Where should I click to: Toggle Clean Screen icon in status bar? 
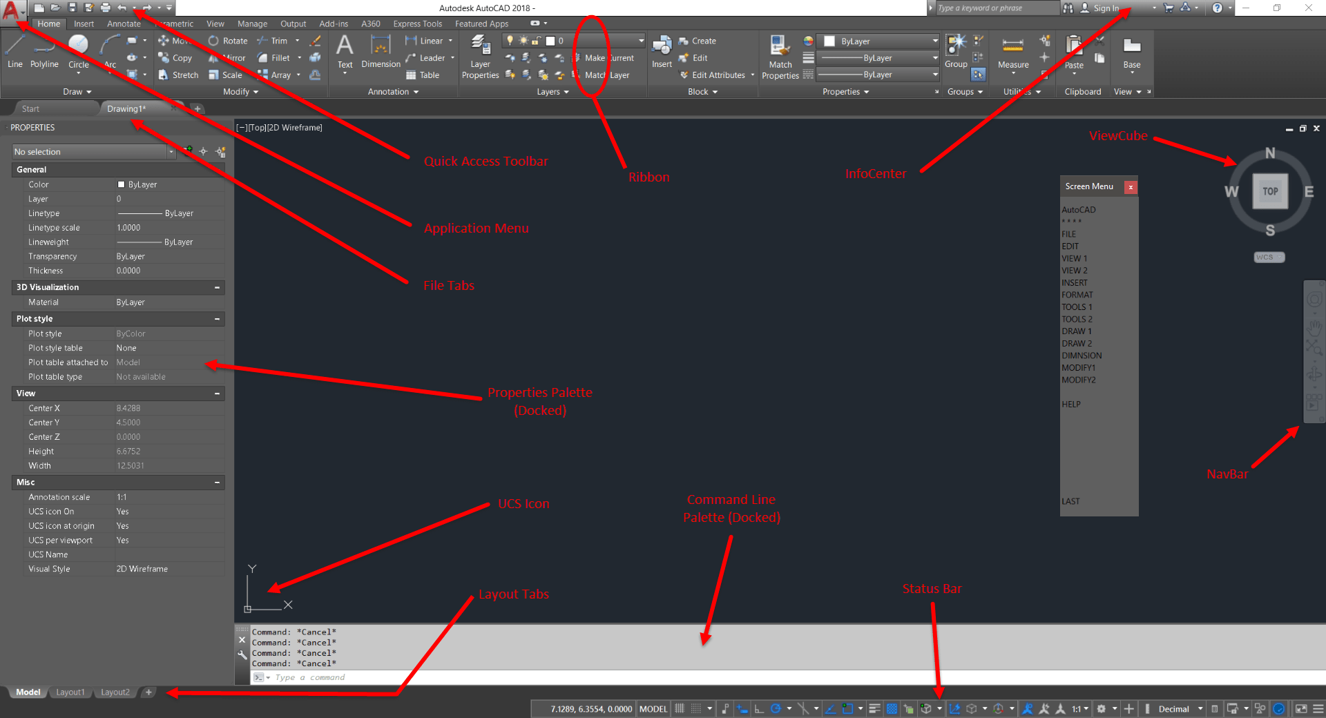(1301, 708)
